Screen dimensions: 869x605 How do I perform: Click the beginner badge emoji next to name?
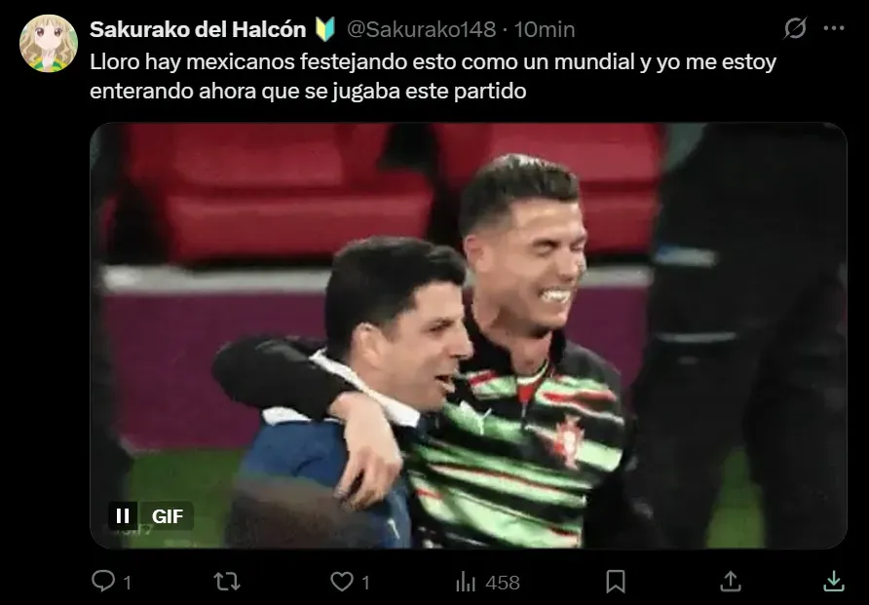pos(325,29)
